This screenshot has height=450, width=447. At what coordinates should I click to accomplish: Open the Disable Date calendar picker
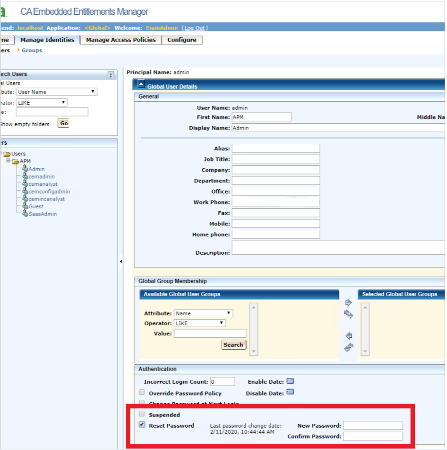(x=290, y=393)
